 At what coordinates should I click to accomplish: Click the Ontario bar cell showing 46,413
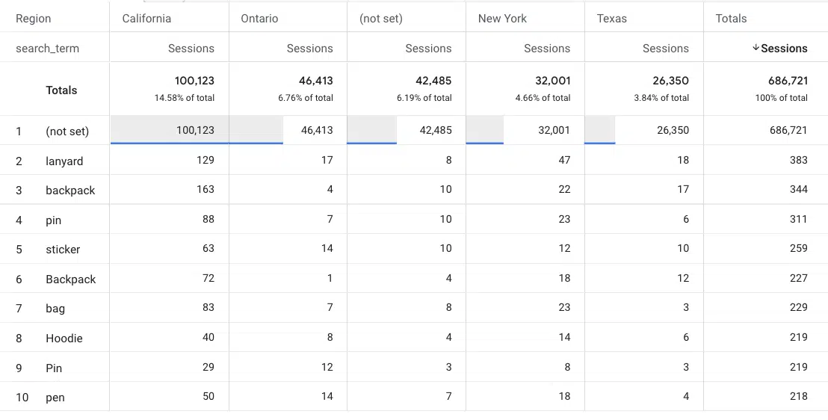click(288, 130)
